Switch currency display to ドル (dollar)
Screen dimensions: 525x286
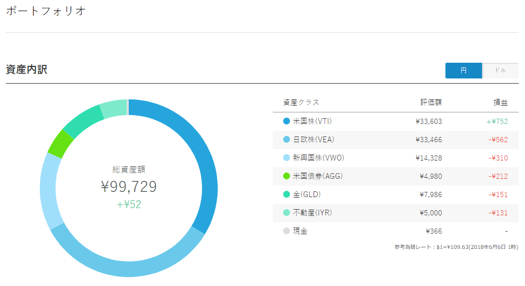500,71
